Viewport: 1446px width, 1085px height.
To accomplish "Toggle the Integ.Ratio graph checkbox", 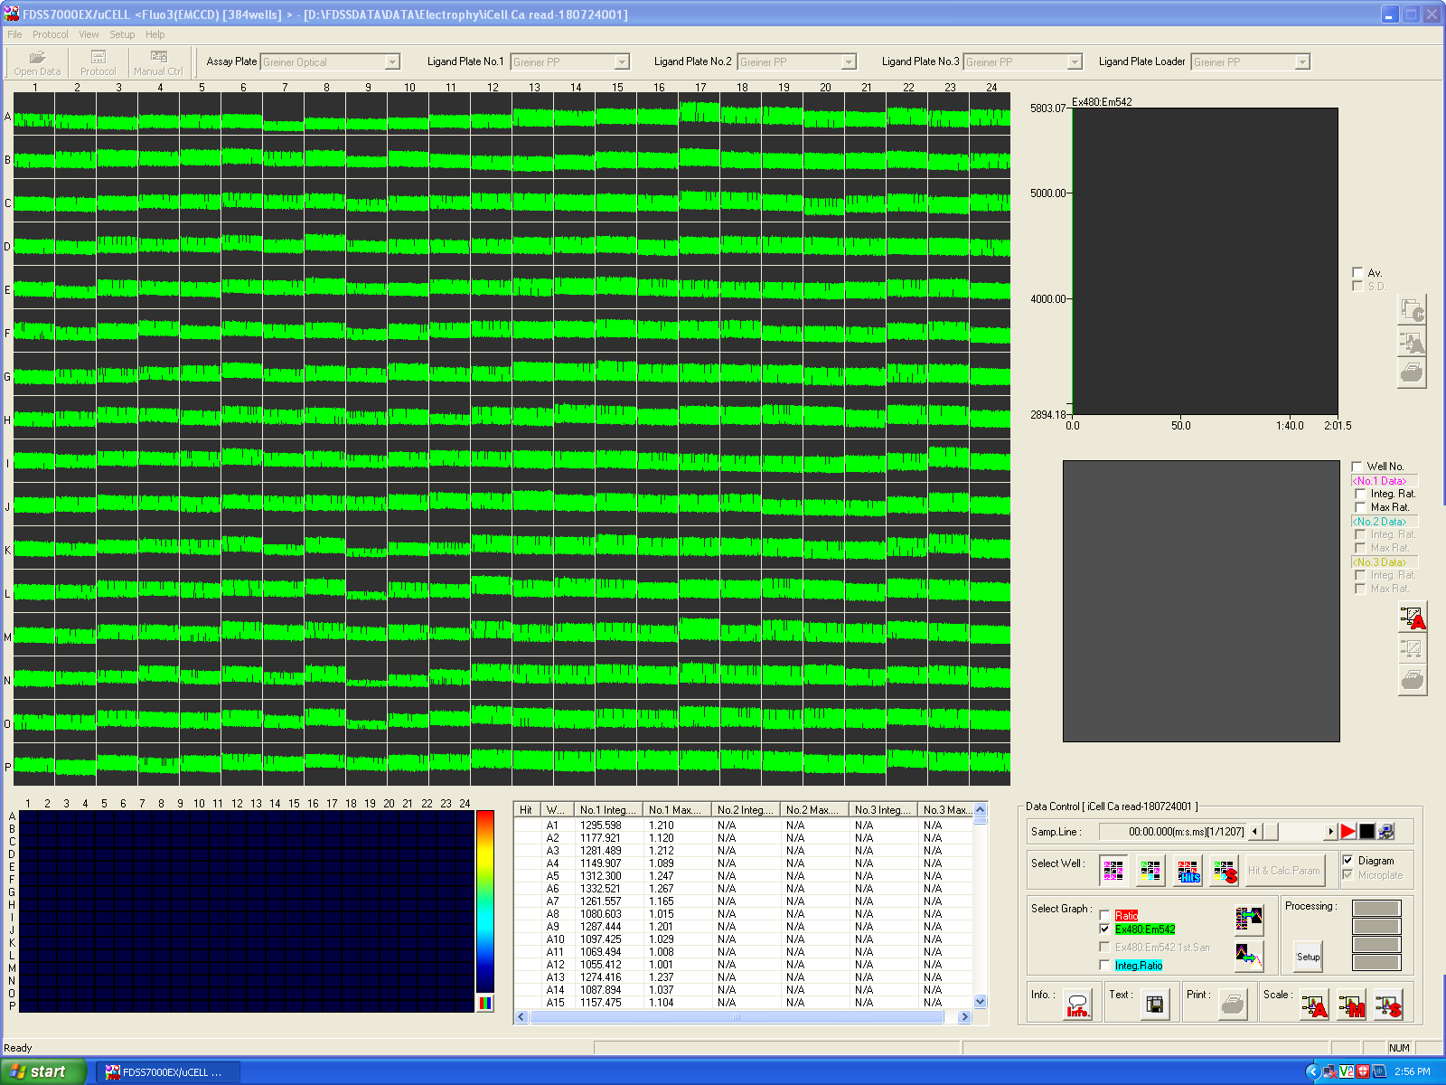I will (x=1104, y=966).
